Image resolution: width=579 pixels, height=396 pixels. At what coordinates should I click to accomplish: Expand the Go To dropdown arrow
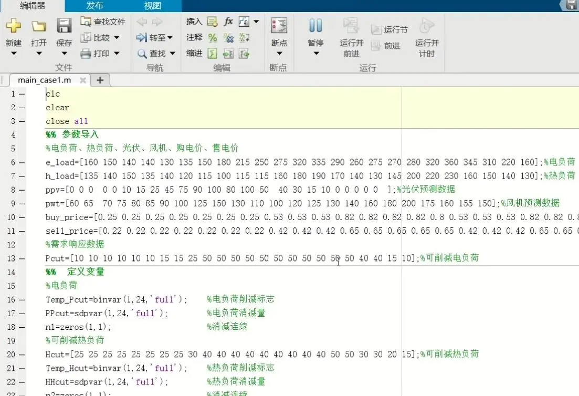tap(170, 37)
